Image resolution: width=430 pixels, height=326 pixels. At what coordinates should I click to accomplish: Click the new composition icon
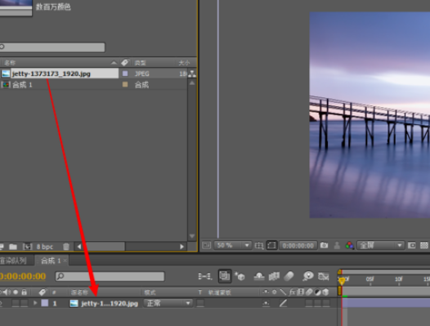(x=28, y=247)
